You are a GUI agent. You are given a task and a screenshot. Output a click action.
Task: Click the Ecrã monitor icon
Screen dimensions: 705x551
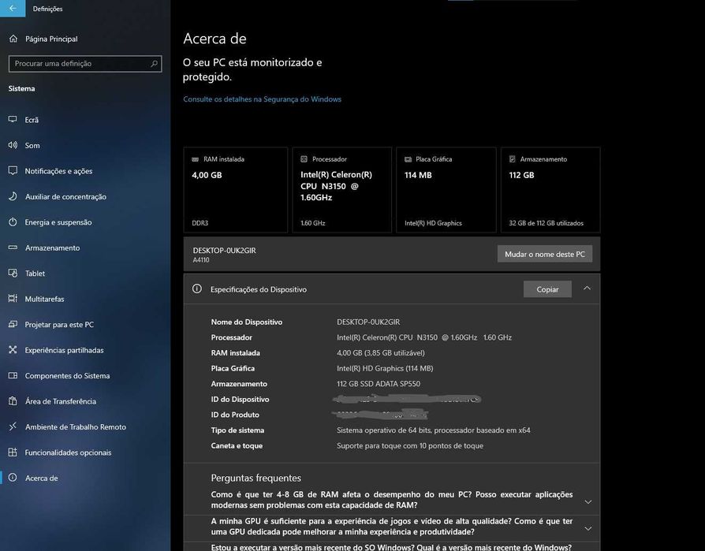(13, 120)
